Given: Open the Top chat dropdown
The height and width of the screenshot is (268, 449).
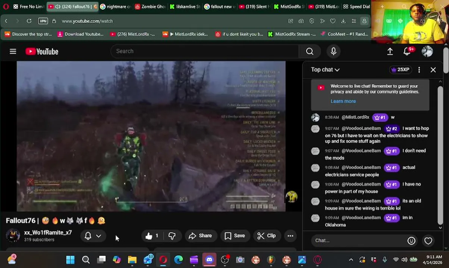Looking at the screenshot, I should (325, 70).
